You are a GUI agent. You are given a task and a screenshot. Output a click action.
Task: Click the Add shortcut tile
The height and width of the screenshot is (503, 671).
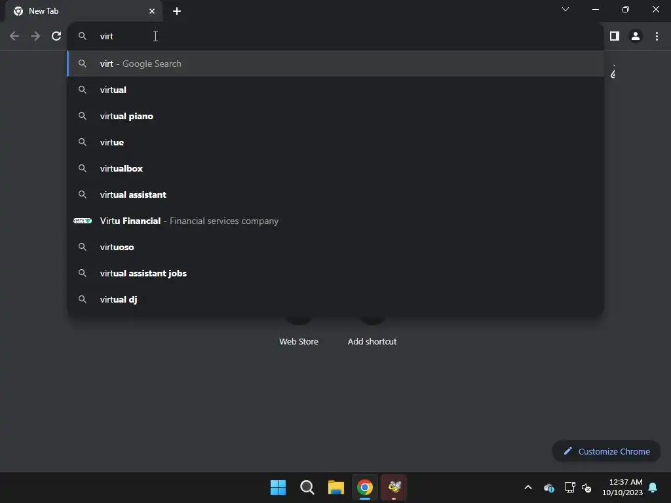(x=372, y=341)
